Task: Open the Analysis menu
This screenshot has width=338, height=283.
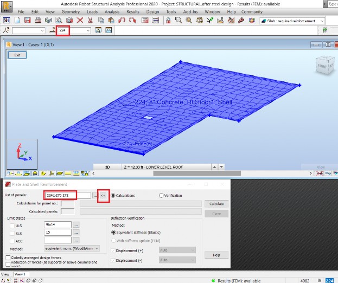Action: pos(112,12)
